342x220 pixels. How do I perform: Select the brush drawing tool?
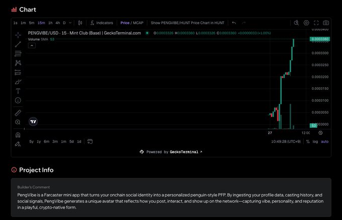(x=18, y=82)
